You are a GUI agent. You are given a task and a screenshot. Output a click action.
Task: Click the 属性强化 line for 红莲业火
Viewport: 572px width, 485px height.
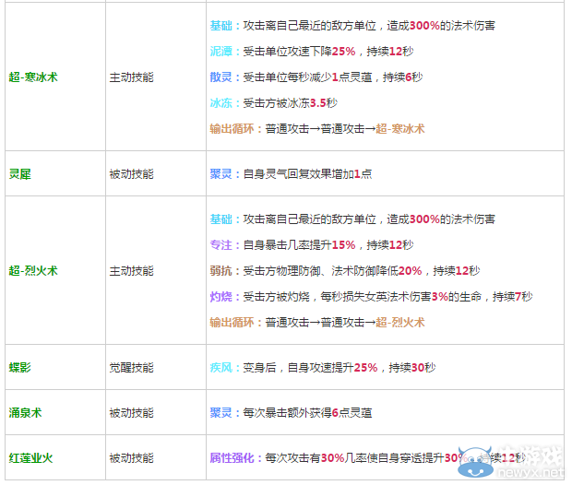[368, 458]
